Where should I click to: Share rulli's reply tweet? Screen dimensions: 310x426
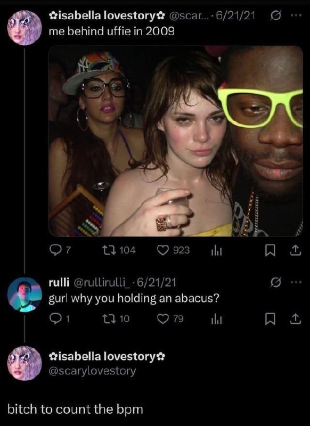(295, 319)
